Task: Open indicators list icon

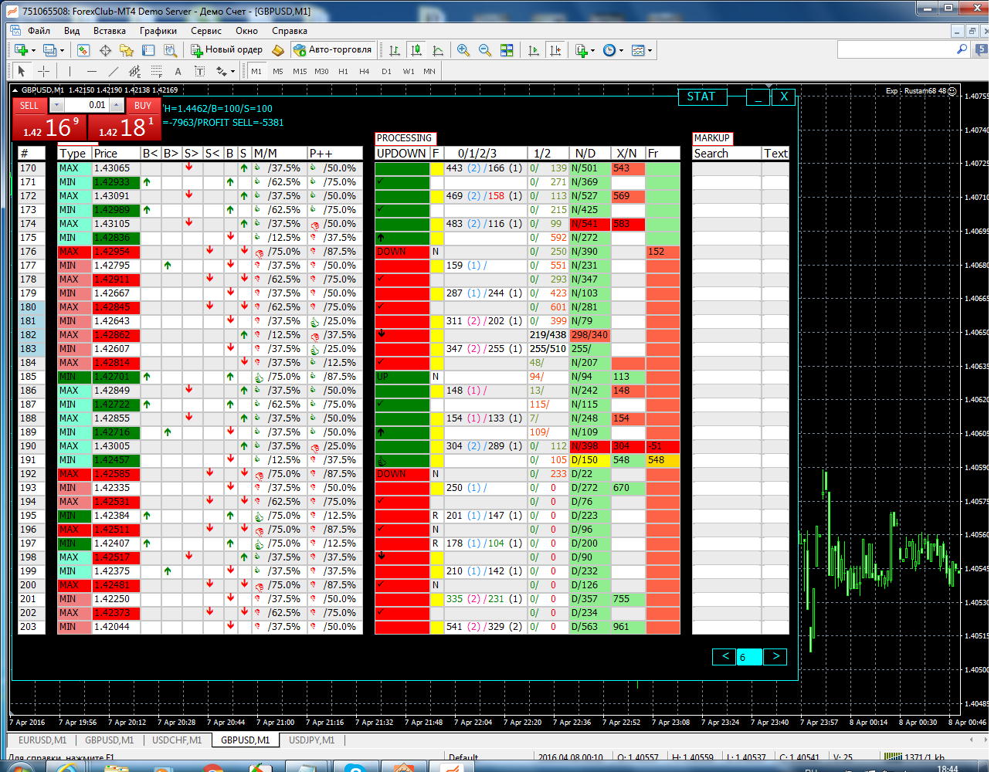Action: (x=581, y=50)
